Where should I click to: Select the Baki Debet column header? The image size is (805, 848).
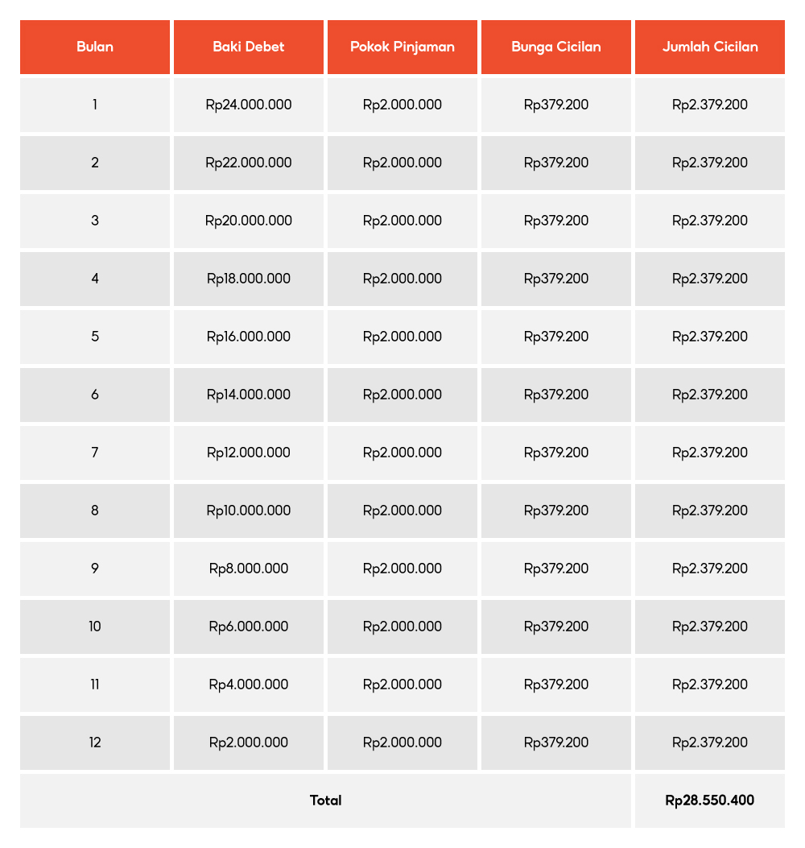[249, 47]
